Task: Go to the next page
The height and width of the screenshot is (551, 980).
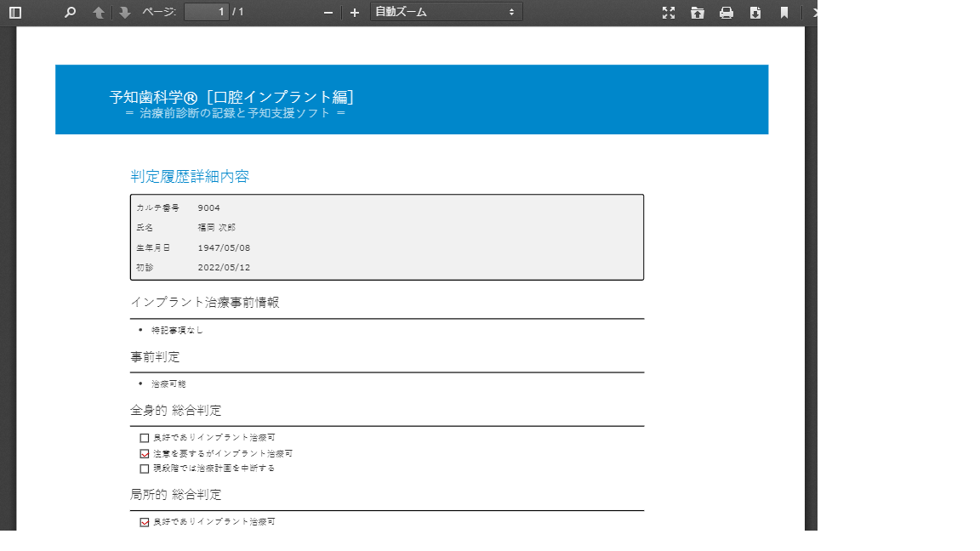Action: click(125, 13)
